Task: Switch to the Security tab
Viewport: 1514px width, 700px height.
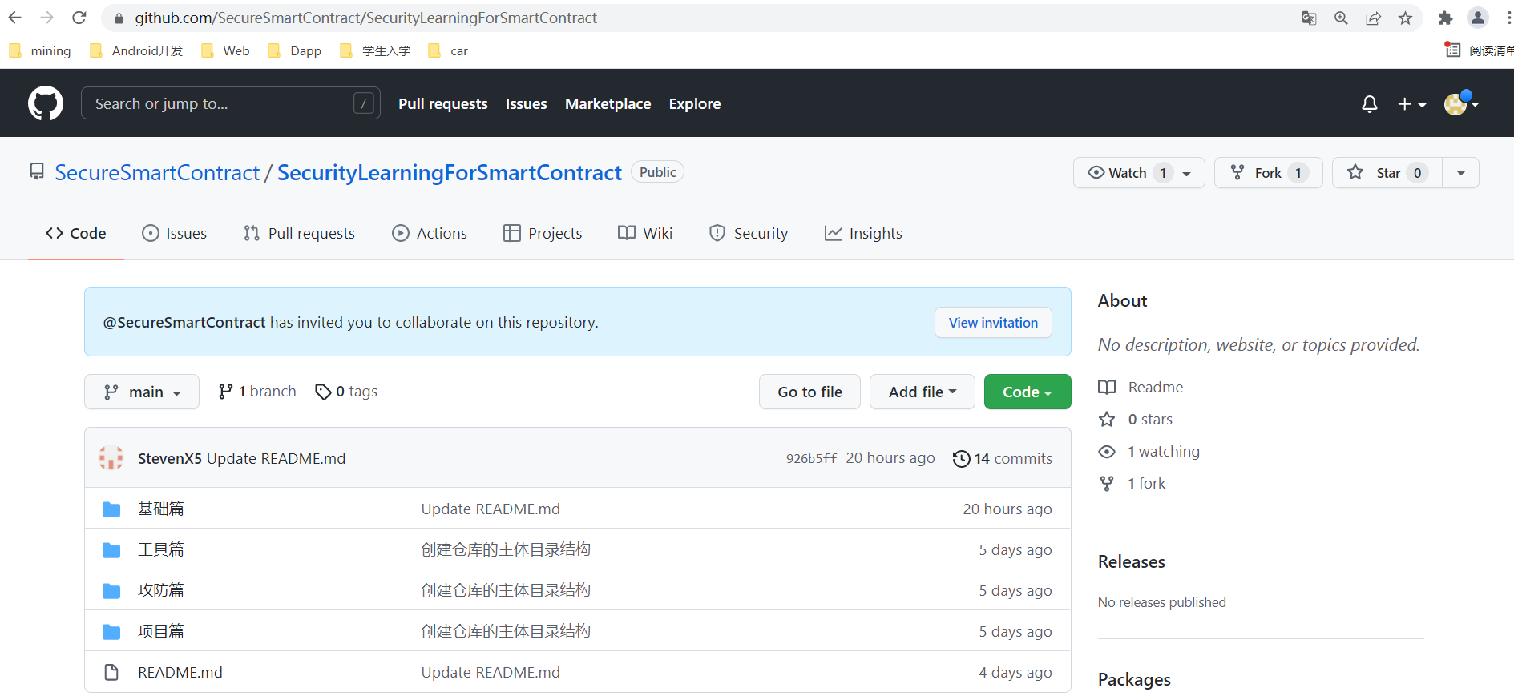Action: 749,233
